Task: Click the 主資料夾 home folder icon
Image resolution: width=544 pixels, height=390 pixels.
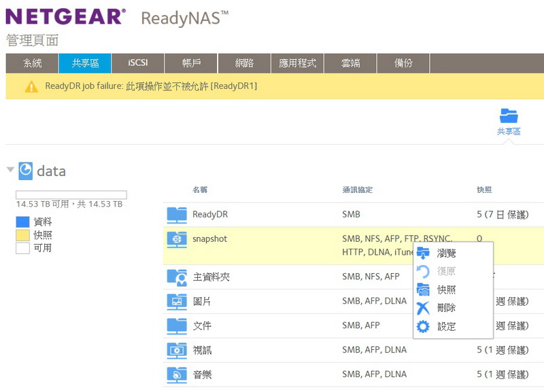Action: click(x=177, y=277)
